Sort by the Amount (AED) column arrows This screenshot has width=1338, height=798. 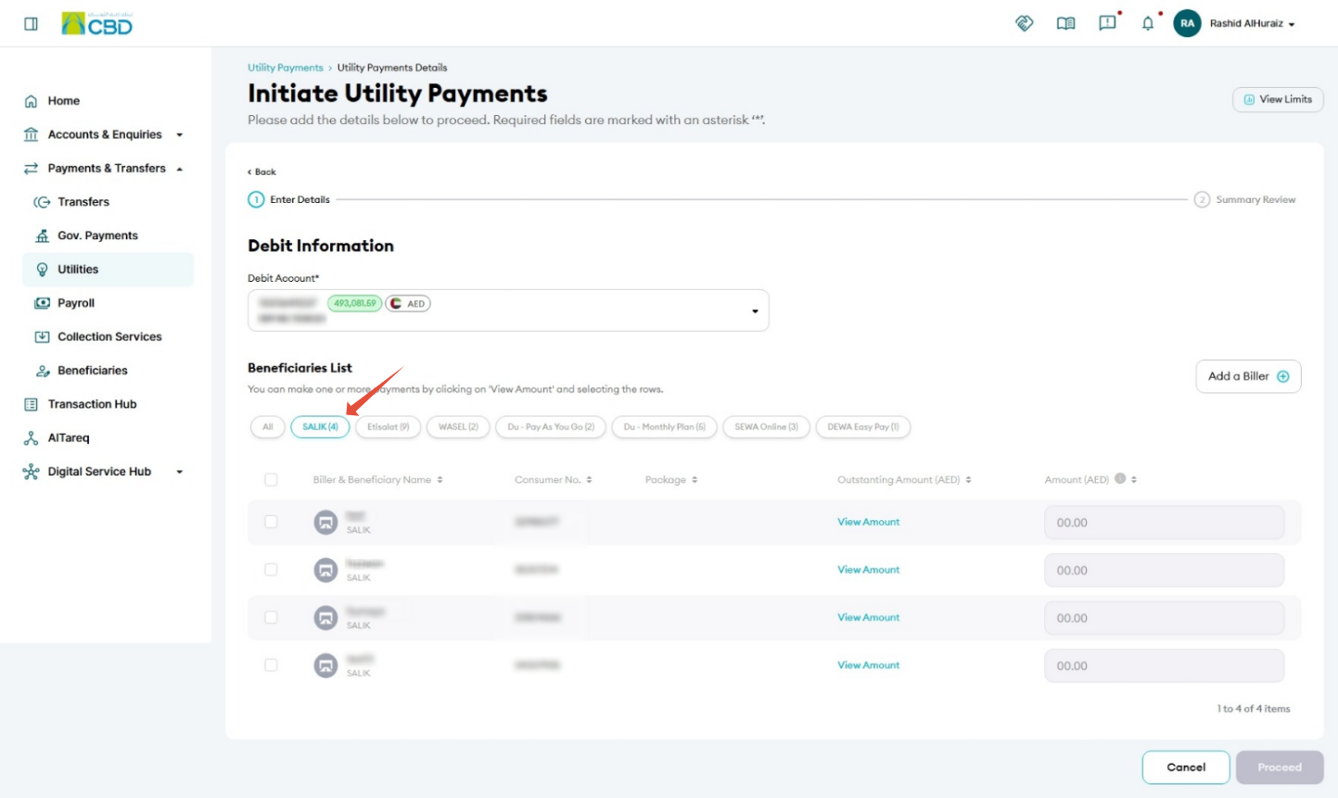coord(1134,480)
